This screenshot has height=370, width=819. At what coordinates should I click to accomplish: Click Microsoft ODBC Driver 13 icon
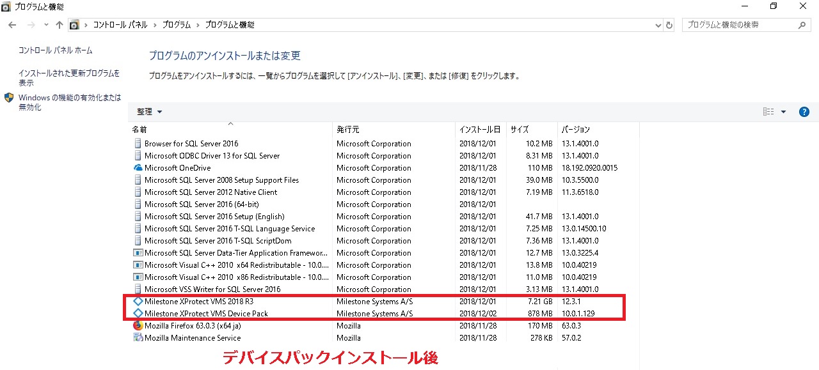point(138,156)
